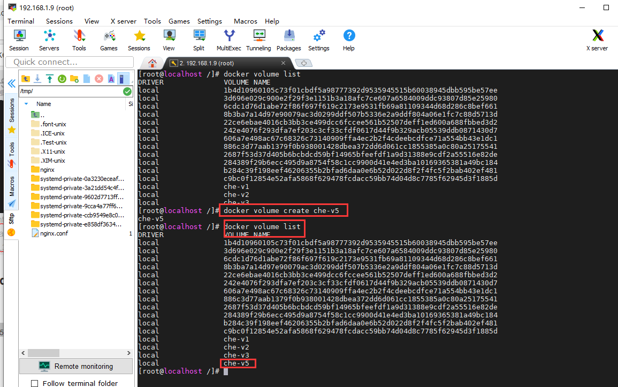This screenshot has width=618, height=387.
Task: Select the .ICE-unix folder
Action: coord(48,133)
